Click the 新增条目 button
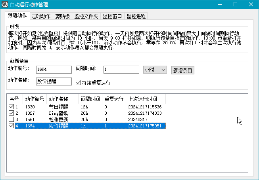This screenshot has width=259, height=180. pos(183,70)
